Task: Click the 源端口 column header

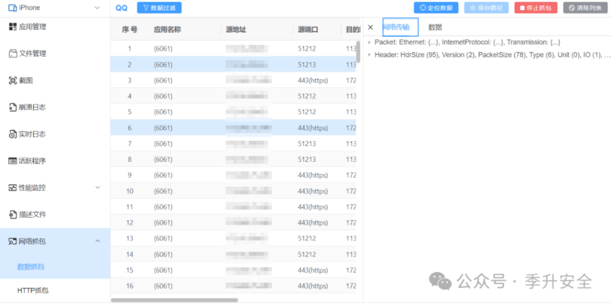Action: point(308,30)
